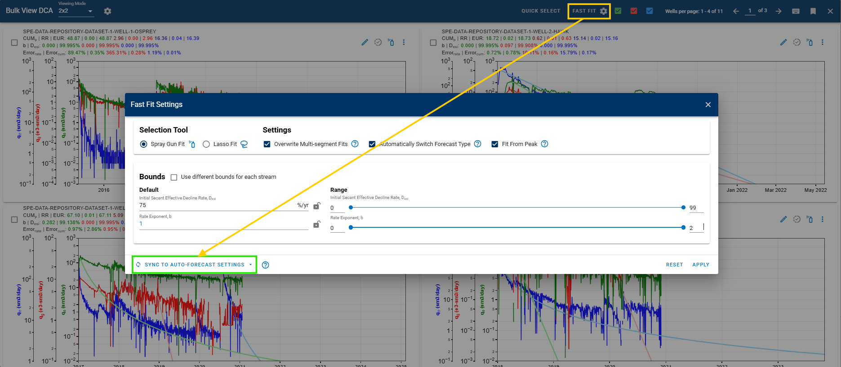Focus Desi range maximum field showing 99
This screenshot has width=841, height=367.
(697, 208)
